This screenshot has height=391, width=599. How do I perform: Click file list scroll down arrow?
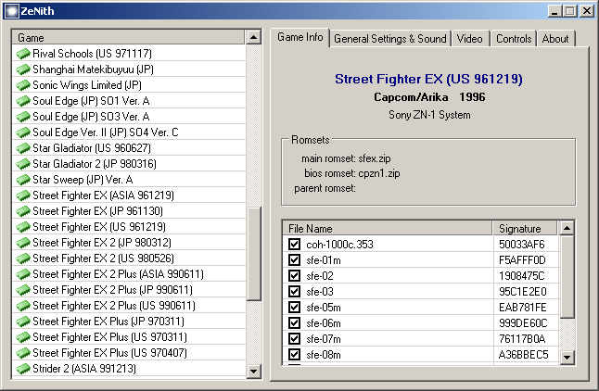[x=567, y=358]
